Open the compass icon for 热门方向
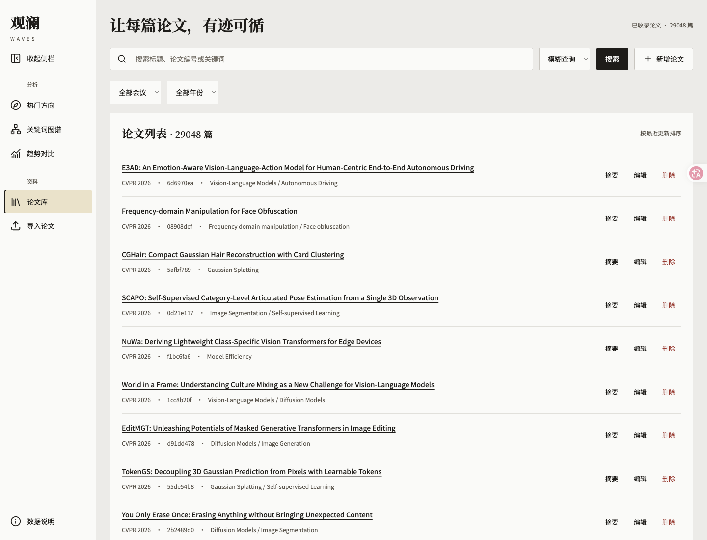This screenshot has height=540, width=707. (x=16, y=105)
